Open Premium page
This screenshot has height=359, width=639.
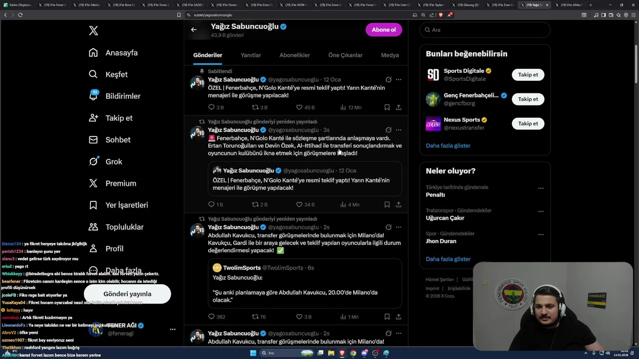[112, 183]
